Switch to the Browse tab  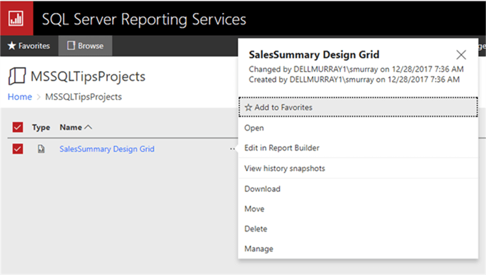(x=85, y=46)
